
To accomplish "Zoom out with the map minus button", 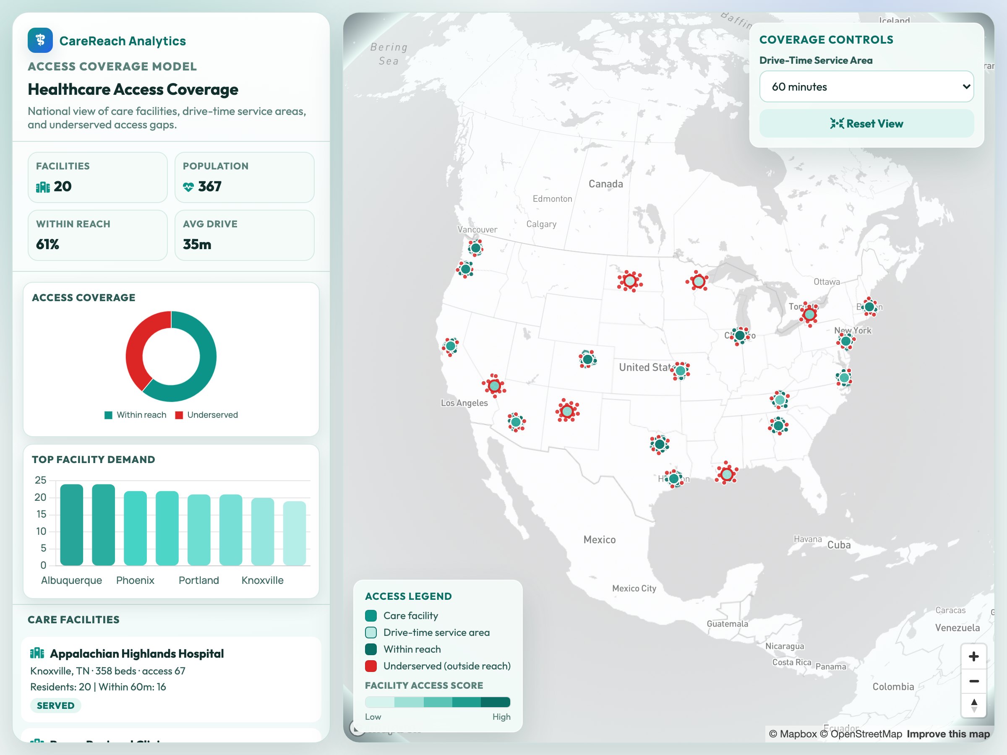I will pos(973,681).
